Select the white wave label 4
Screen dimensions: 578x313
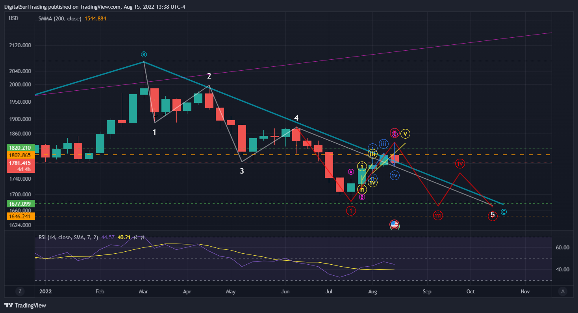click(x=296, y=118)
